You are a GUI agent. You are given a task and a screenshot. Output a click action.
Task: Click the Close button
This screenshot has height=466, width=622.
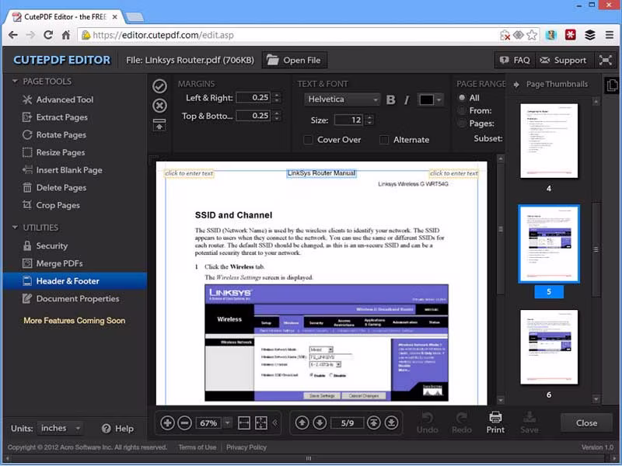point(586,423)
